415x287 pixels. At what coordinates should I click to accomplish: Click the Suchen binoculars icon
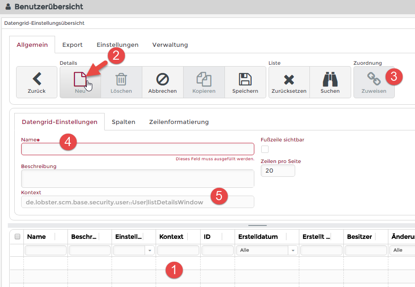330,79
